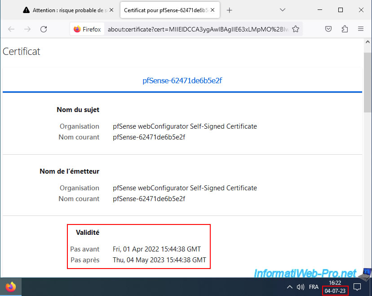Go back to the previous page
The image size is (372, 296).
pyautogui.click(x=11, y=29)
